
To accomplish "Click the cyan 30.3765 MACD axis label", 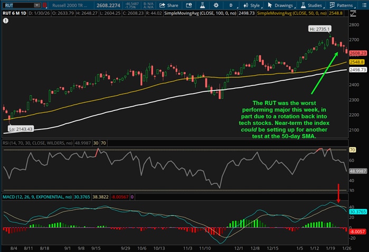I will (358, 212).
